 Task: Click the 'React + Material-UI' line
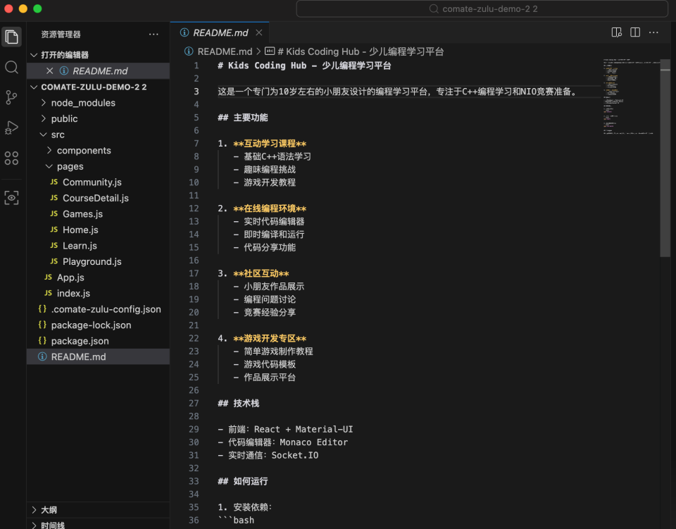pyautogui.click(x=285, y=430)
